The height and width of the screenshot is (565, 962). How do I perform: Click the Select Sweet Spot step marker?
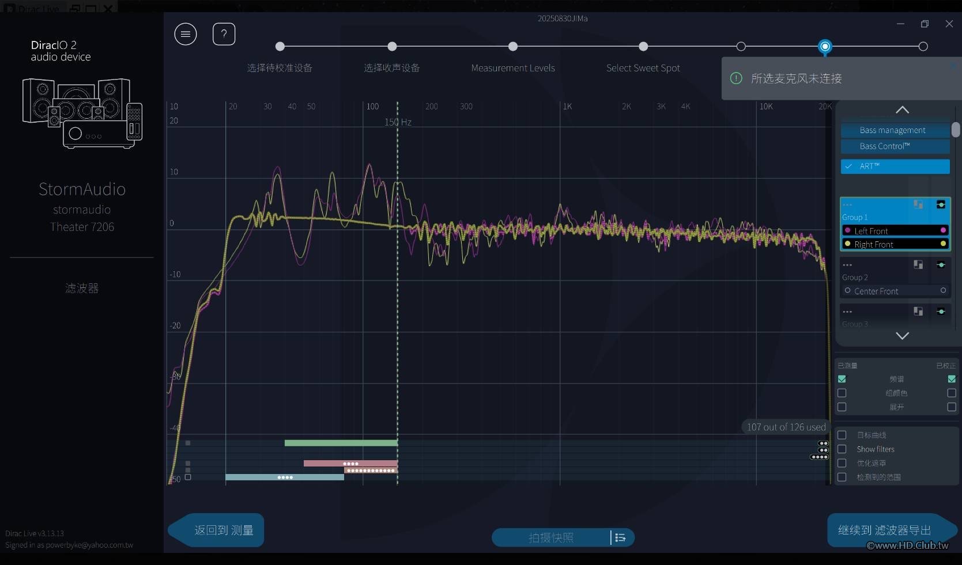(643, 47)
